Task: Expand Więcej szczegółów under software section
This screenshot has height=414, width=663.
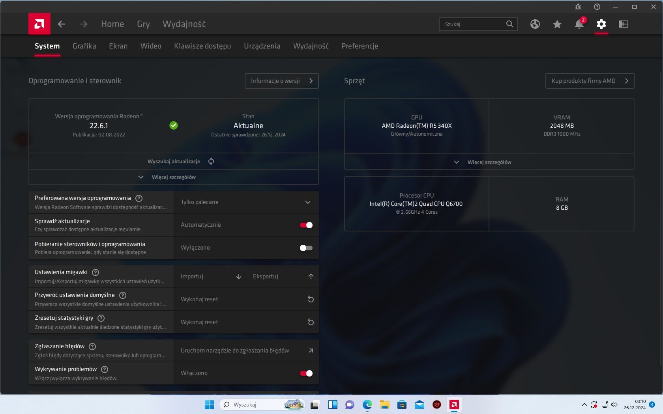Action: pyautogui.click(x=174, y=177)
